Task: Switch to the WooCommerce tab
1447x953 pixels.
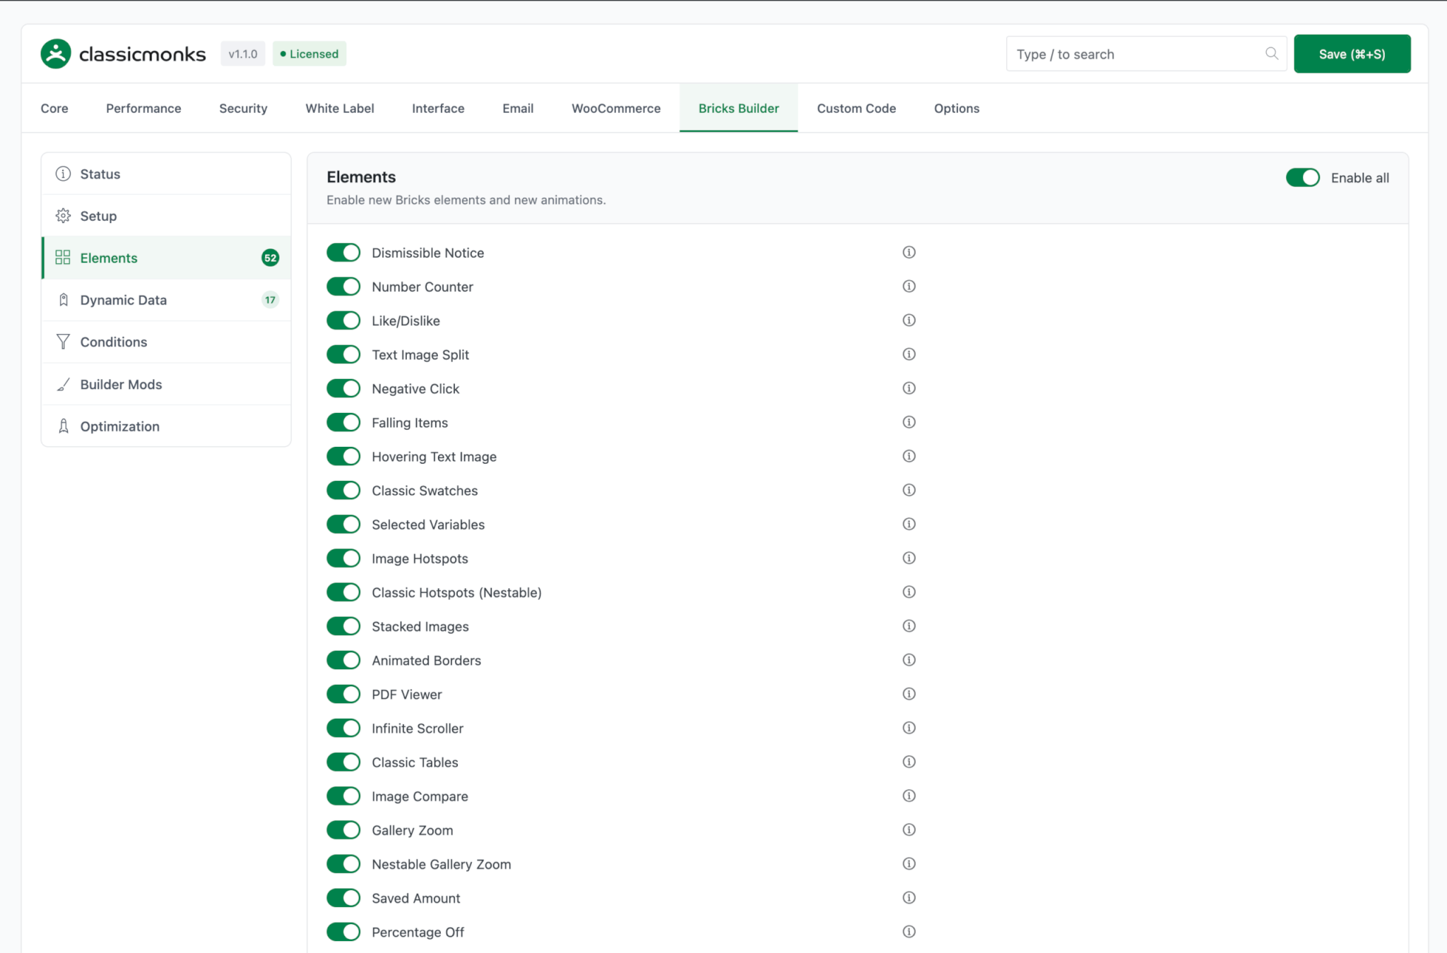Action: point(615,108)
